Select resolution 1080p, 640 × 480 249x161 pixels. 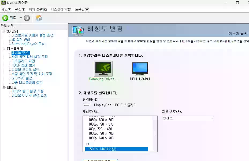tap(101, 138)
